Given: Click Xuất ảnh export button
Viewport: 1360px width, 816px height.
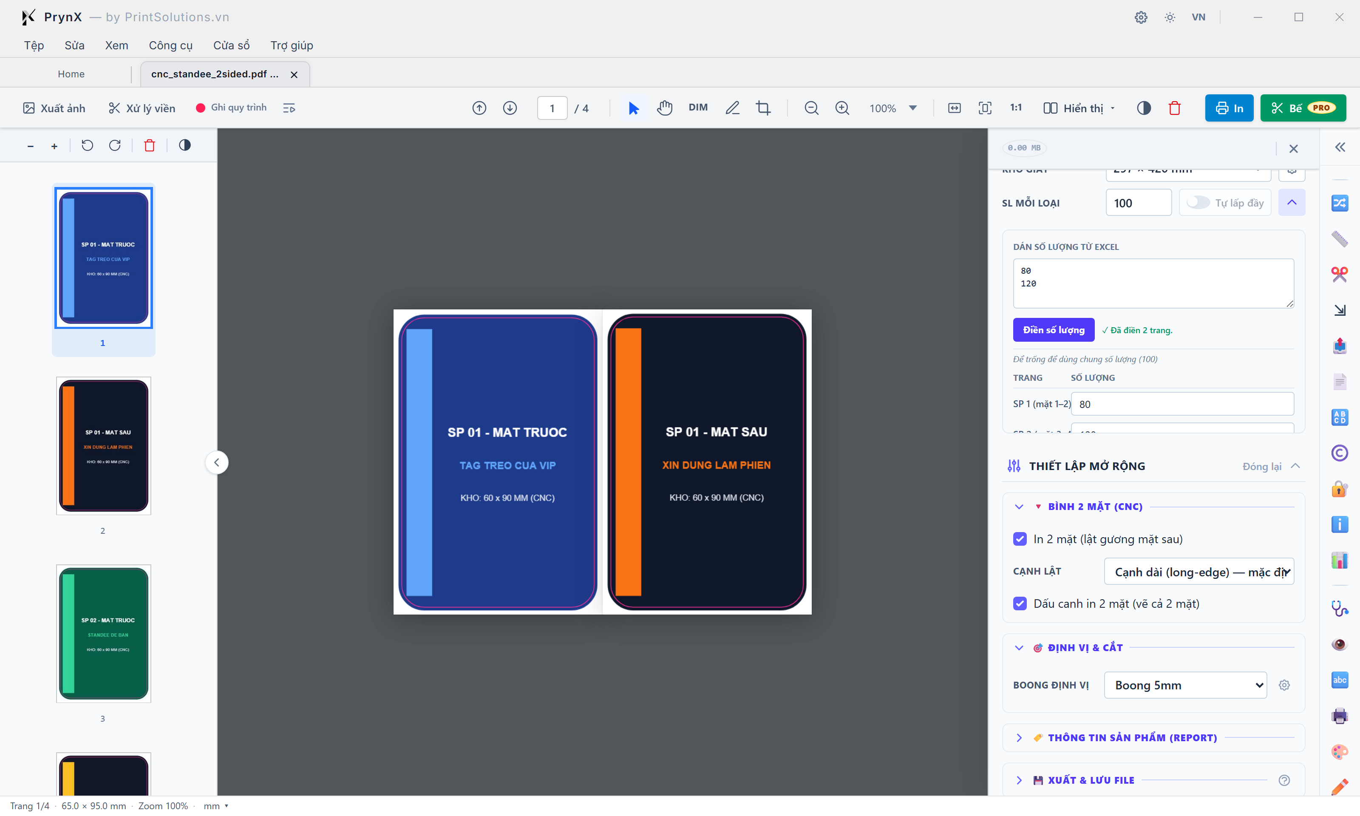Looking at the screenshot, I should (54, 108).
